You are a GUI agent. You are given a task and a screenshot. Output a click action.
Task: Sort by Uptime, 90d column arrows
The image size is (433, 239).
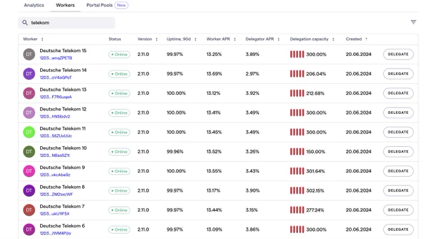(195, 39)
